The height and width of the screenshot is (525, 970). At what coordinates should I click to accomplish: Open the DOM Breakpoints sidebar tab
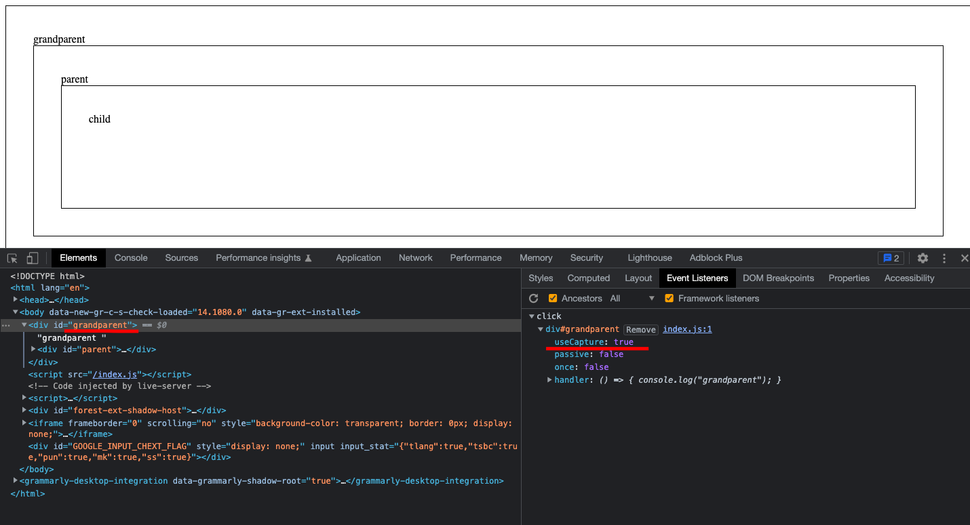(x=779, y=278)
